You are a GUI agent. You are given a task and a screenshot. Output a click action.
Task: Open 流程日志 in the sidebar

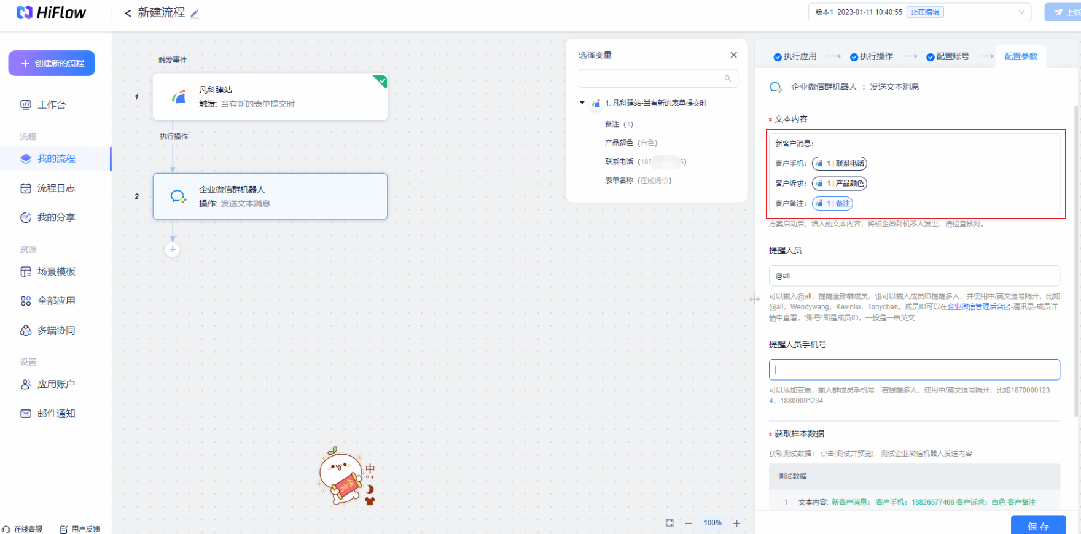(56, 188)
